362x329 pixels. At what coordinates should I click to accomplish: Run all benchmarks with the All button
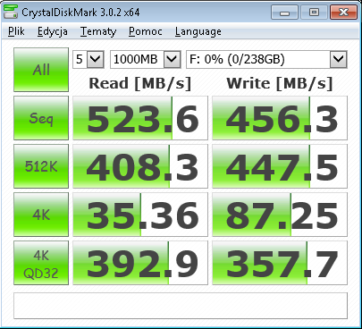pos(41,70)
